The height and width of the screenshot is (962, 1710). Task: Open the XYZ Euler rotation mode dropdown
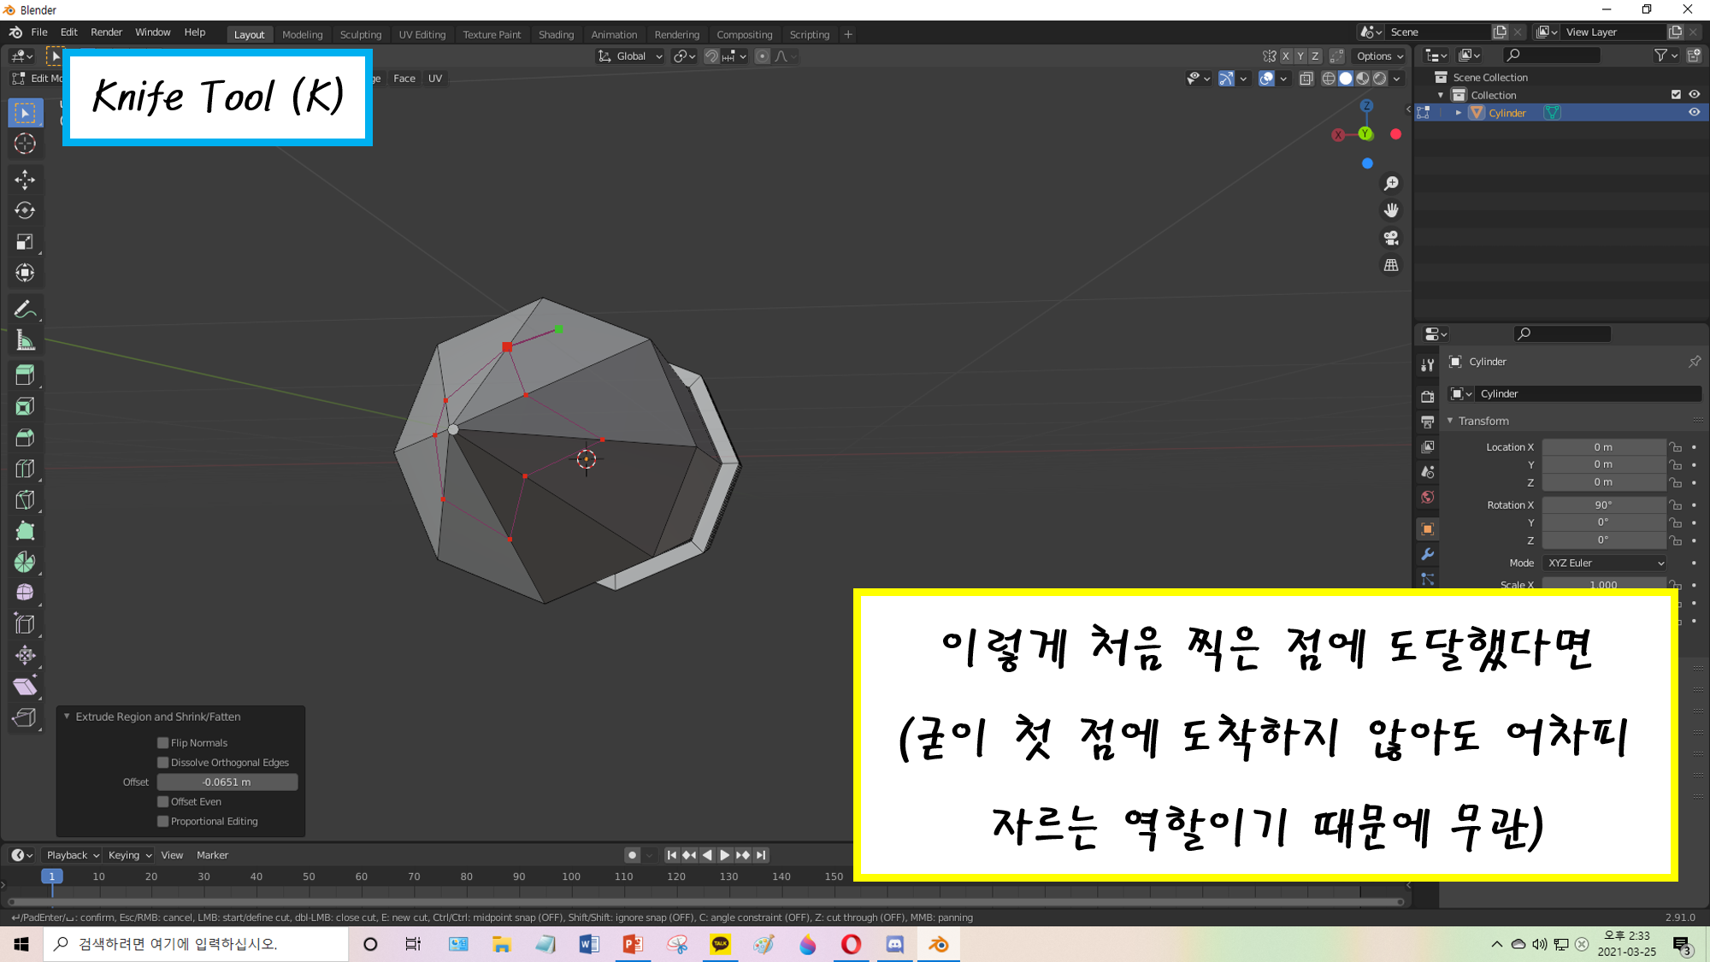click(x=1605, y=563)
